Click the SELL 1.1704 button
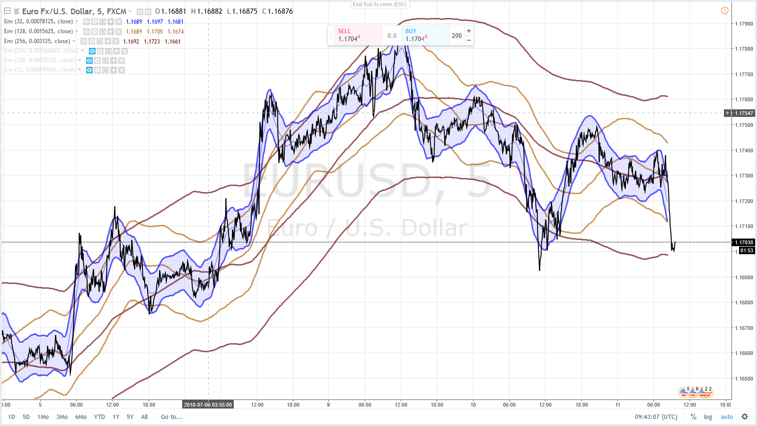The height and width of the screenshot is (426, 757). (x=358, y=35)
